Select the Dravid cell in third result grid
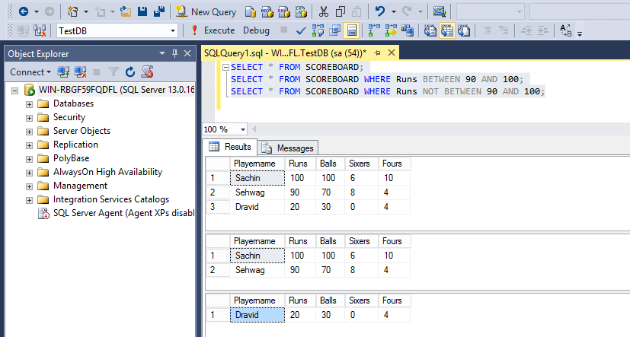Viewport: 630px width, 337px height. point(257,314)
